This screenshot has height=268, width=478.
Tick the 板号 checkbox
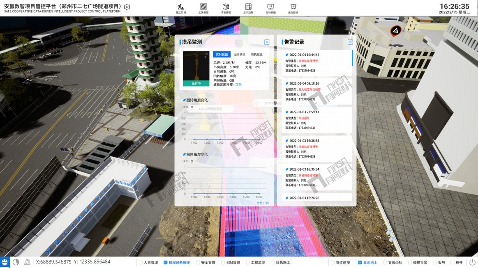[435, 263]
